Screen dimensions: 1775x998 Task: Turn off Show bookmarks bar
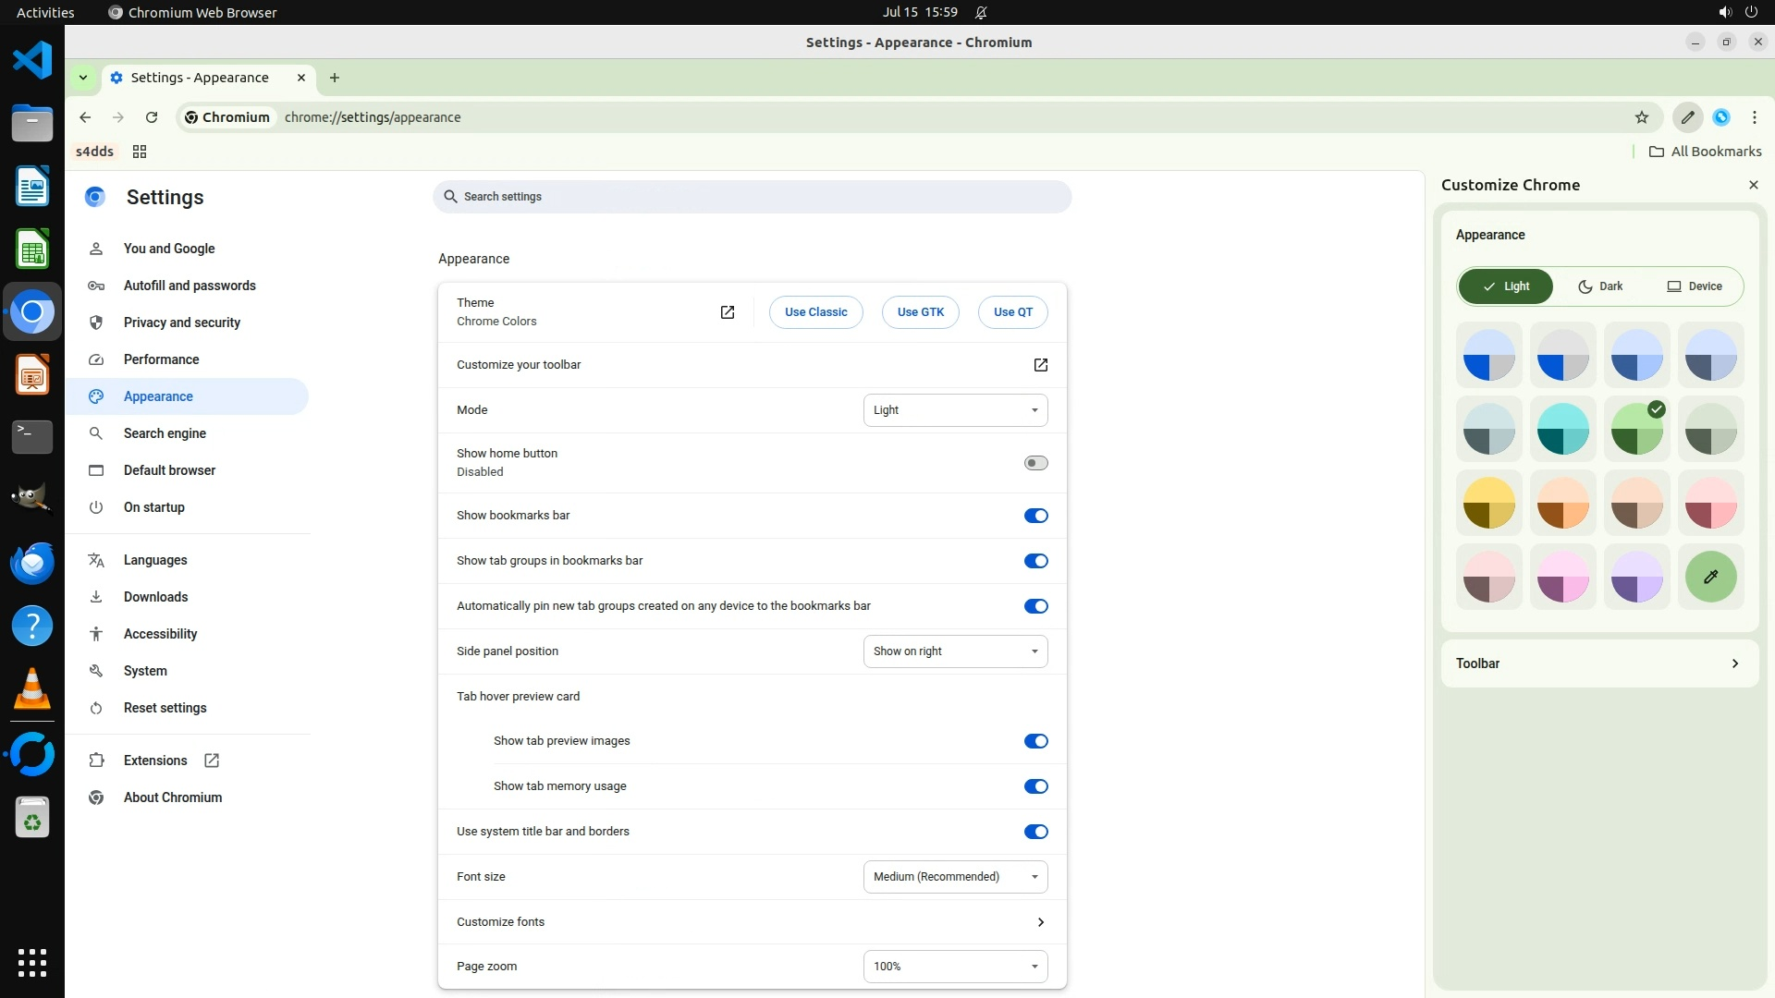coord(1035,516)
